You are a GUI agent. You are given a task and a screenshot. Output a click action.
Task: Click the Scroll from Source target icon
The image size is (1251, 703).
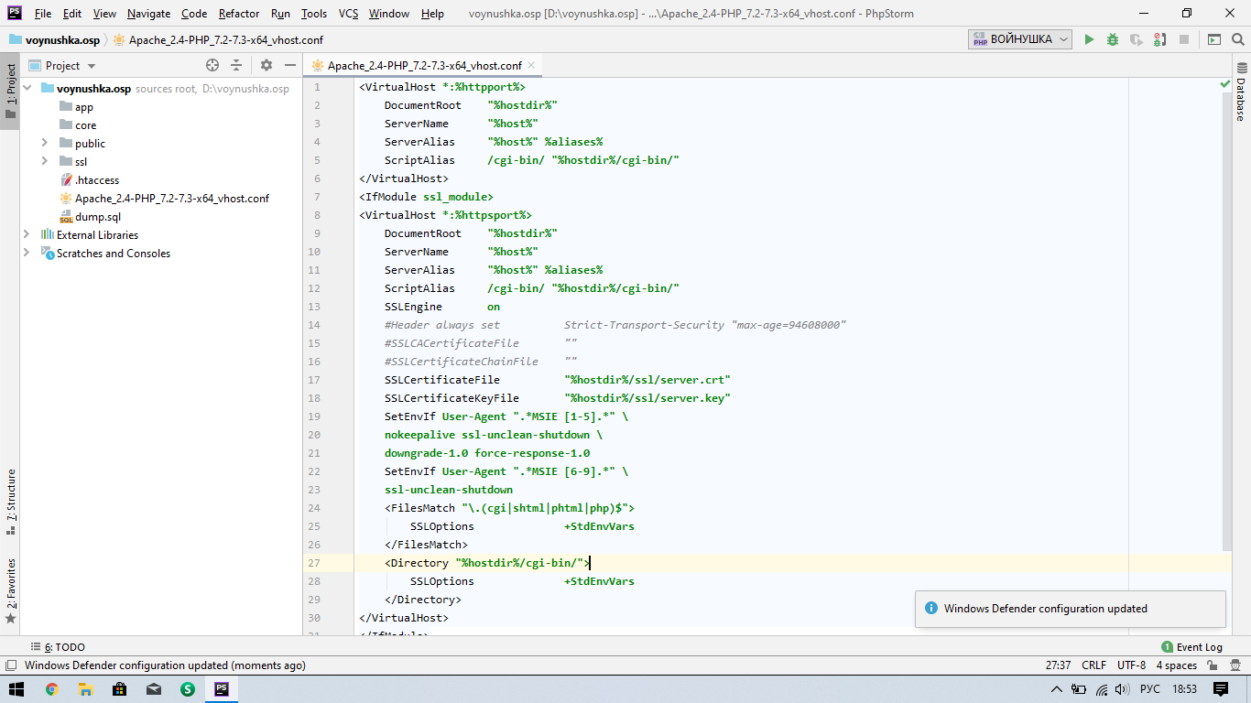[212, 65]
